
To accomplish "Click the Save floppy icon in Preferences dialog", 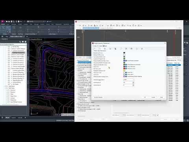I will point(104,46).
